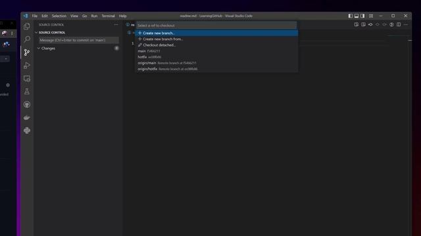Open the Docker whale view

click(x=27, y=117)
